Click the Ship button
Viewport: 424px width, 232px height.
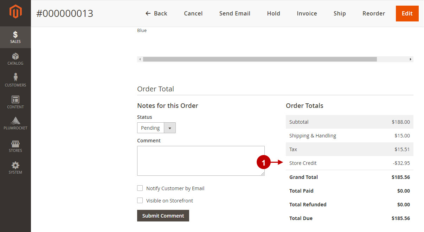340,13
